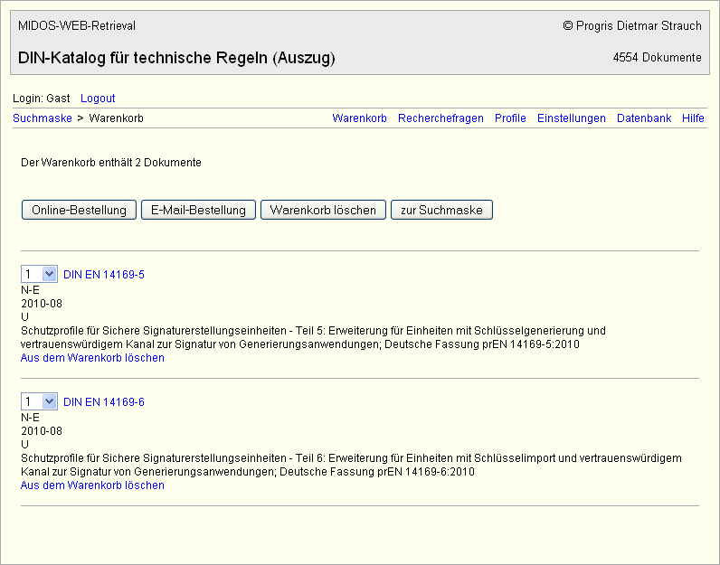Open document link DIN EN 14169-5
The width and height of the screenshot is (720, 565).
tap(104, 275)
